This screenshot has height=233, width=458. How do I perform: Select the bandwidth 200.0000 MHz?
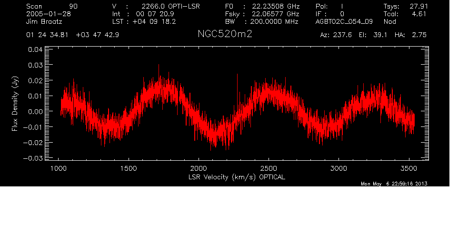(274, 21)
